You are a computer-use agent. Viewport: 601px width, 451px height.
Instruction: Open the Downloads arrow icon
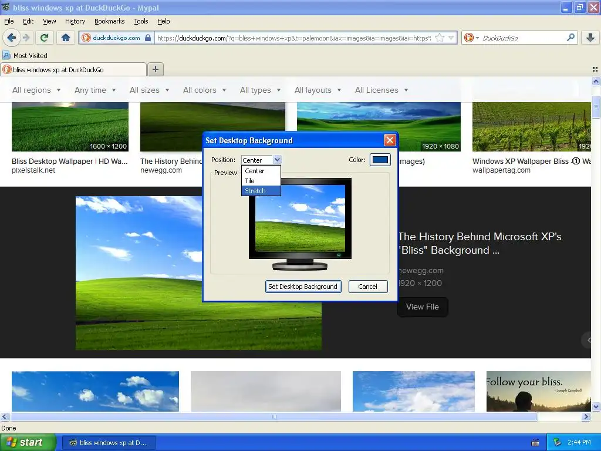click(590, 37)
